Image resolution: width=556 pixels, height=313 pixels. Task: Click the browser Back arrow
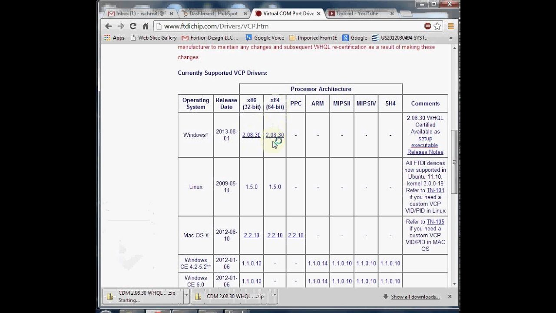pos(109,26)
